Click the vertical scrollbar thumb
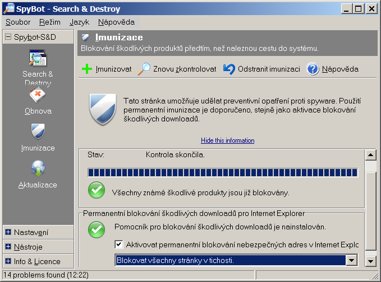 pyautogui.click(x=371, y=211)
